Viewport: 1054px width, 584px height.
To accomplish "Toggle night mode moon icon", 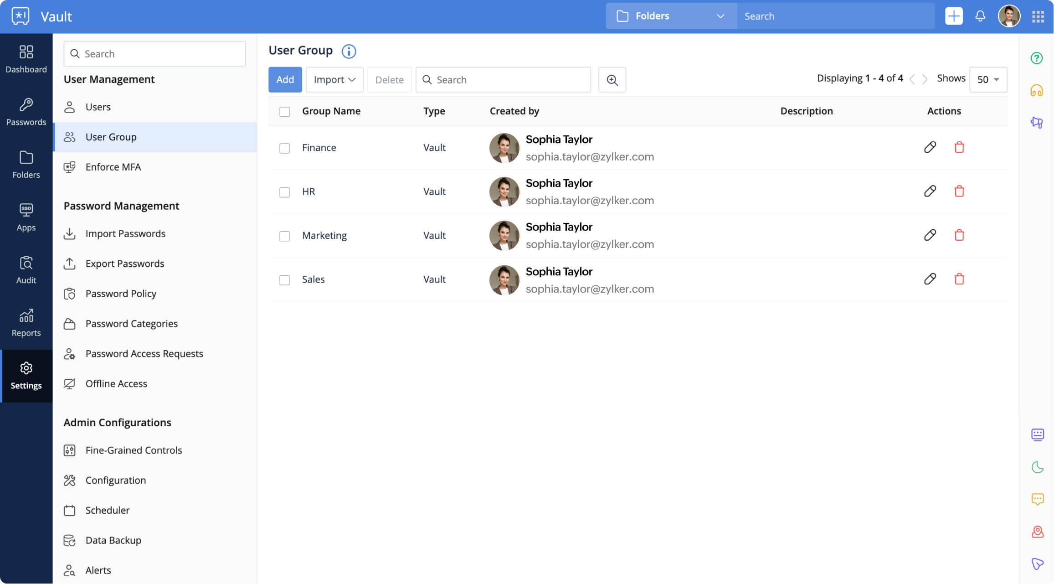I will tap(1037, 467).
